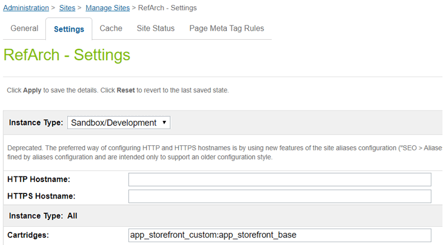Open the Administration breadcrumb link
The width and height of the screenshot is (447, 245).
pos(26,8)
